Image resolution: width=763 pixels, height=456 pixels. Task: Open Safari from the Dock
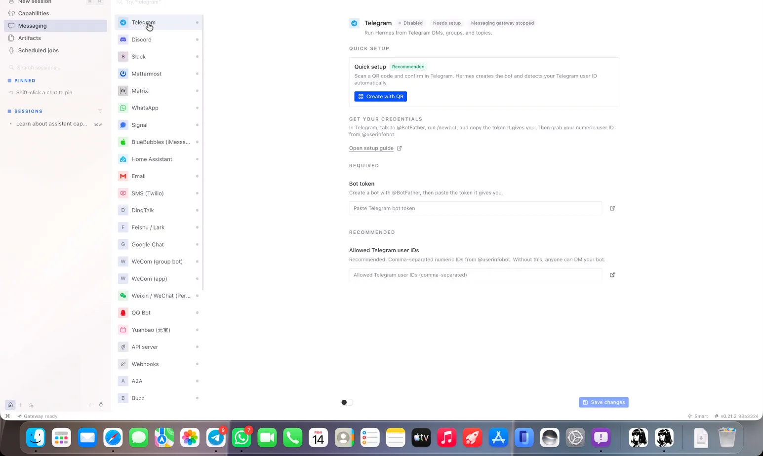click(x=113, y=438)
